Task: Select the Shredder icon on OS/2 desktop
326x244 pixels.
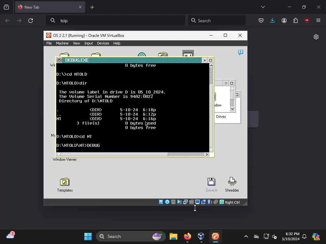Action: click(x=232, y=181)
